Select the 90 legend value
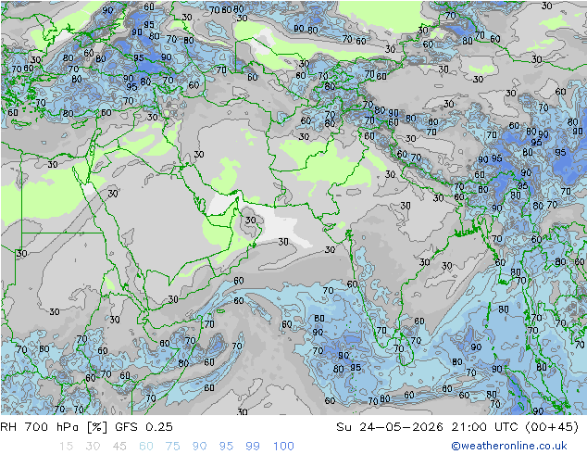The height and width of the screenshot is (454, 587). point(199,447)
